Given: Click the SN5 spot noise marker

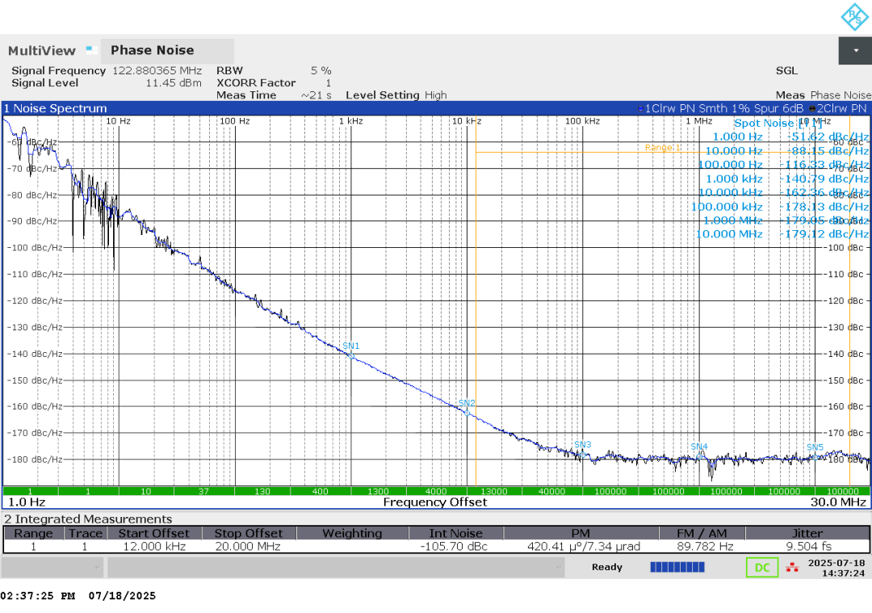Looking at the screenshot, I should [x=815, y=456].
